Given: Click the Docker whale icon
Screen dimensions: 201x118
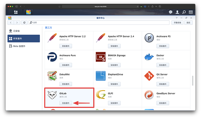Looking at the screenshot, I should coord(149,57).
